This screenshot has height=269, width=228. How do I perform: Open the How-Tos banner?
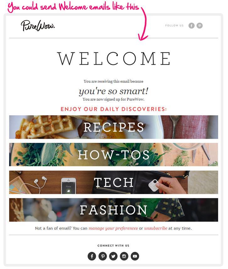tap(114, 154)
